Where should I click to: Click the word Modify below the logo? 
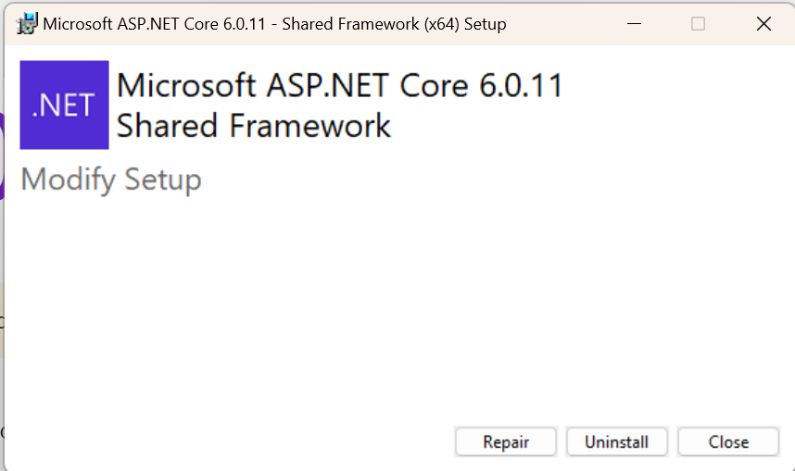click(x=69, y=180)
